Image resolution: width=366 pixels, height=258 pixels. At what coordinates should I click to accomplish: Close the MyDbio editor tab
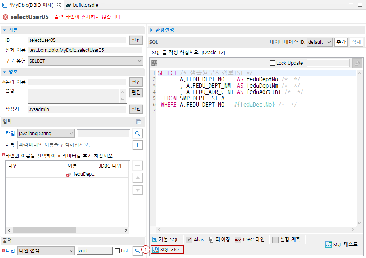coord(59,5)
